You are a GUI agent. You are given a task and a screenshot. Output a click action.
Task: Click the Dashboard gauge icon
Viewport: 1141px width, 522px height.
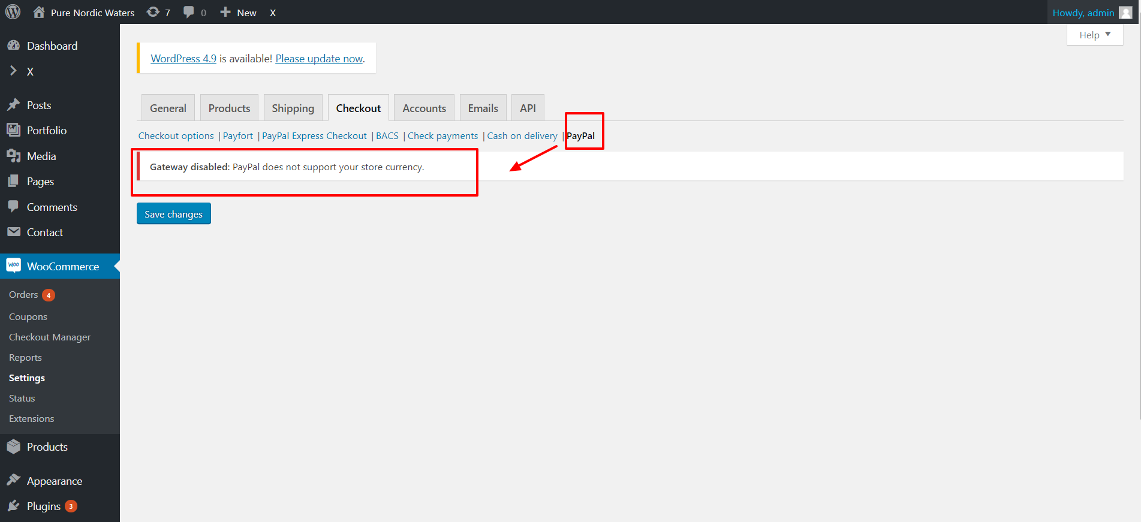(x=13, y=46)
